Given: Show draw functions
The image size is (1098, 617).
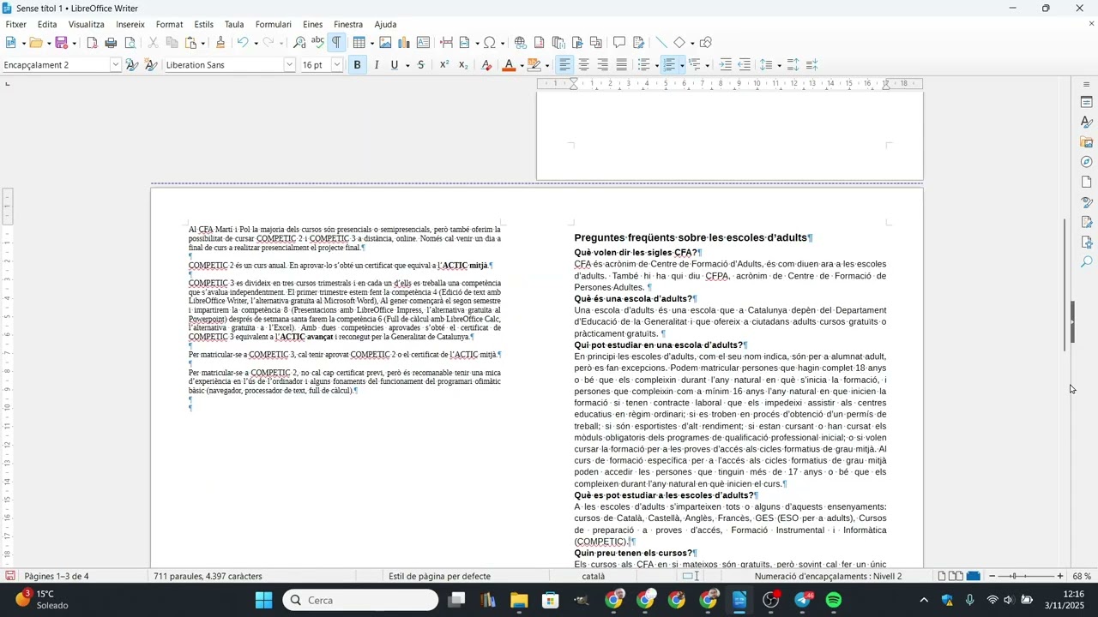Looking at the screenshot, I should pyautogui.click(x=706, y=43).
